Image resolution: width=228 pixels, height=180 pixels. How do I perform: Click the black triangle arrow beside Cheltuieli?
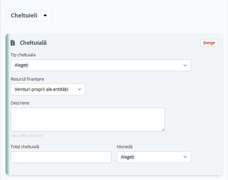[45, 15]
